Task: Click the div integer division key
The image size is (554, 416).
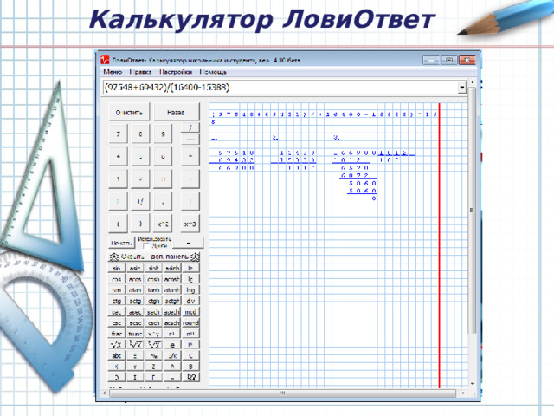Action: tap(190, 301)
